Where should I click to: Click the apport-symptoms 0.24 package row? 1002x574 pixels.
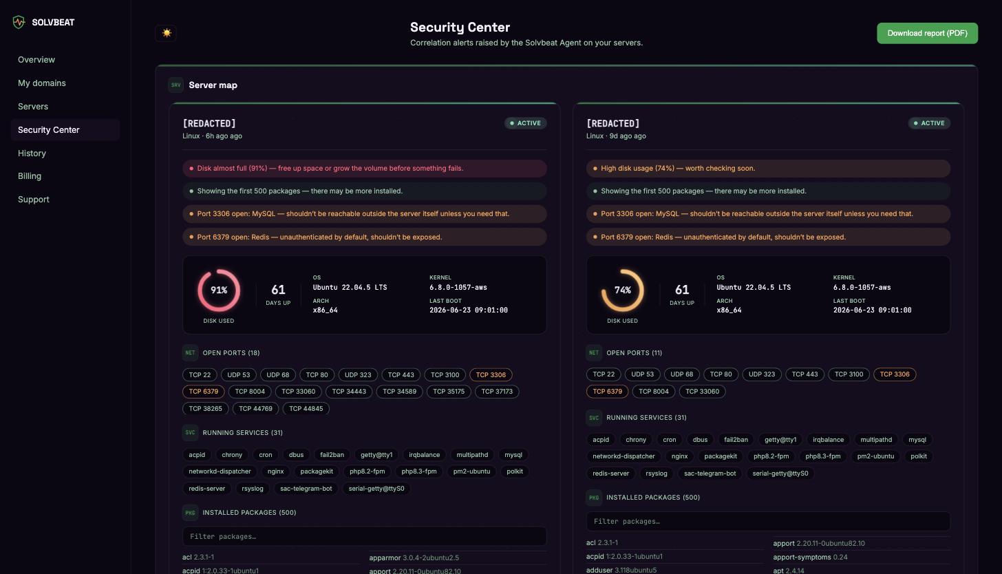[862, 557]
